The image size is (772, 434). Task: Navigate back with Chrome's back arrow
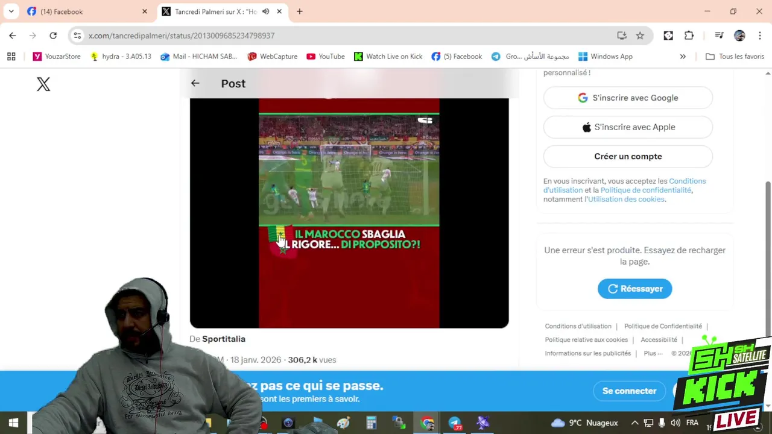(x=13, y=36)
